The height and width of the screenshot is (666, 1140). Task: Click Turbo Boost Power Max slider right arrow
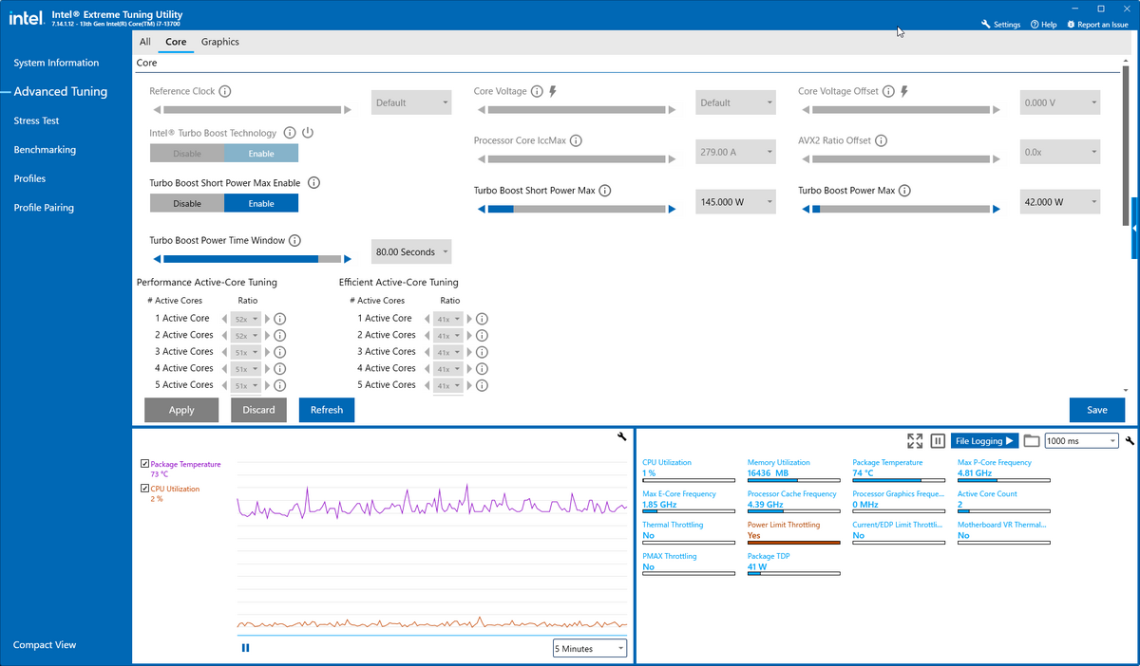997,209
